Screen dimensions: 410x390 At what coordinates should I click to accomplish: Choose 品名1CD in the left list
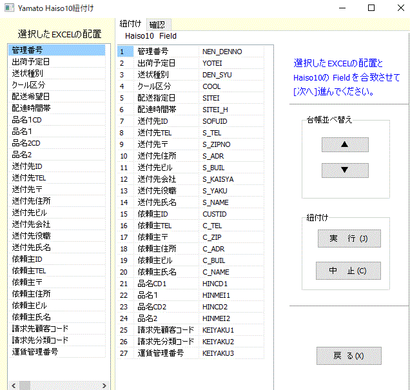click(x=57, y=120)
